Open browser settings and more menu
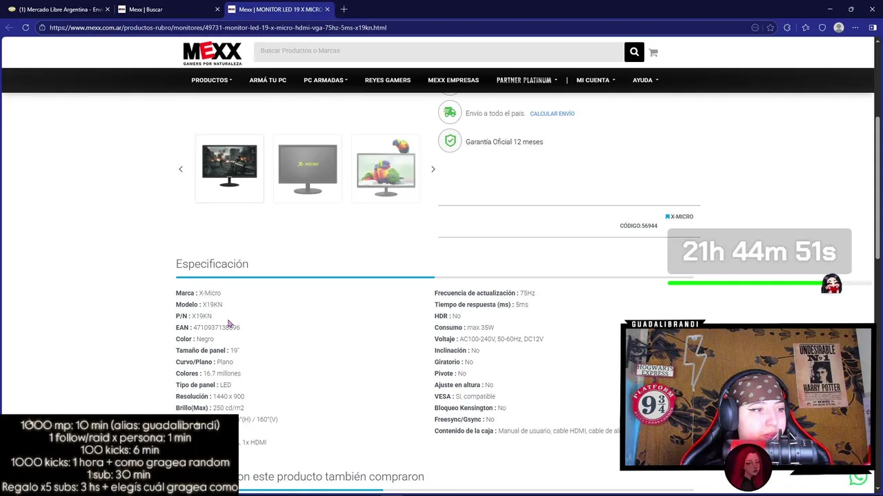 click(x=855, y=28)
